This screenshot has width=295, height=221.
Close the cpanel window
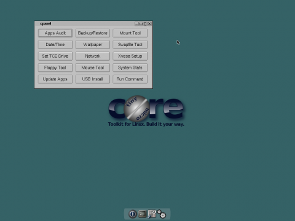click(149, 24)
